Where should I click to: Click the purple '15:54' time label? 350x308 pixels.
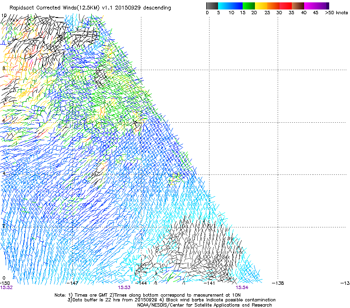click(242, 288)
